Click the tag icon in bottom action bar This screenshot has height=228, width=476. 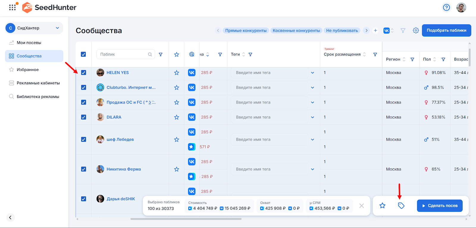click(401, 205)
